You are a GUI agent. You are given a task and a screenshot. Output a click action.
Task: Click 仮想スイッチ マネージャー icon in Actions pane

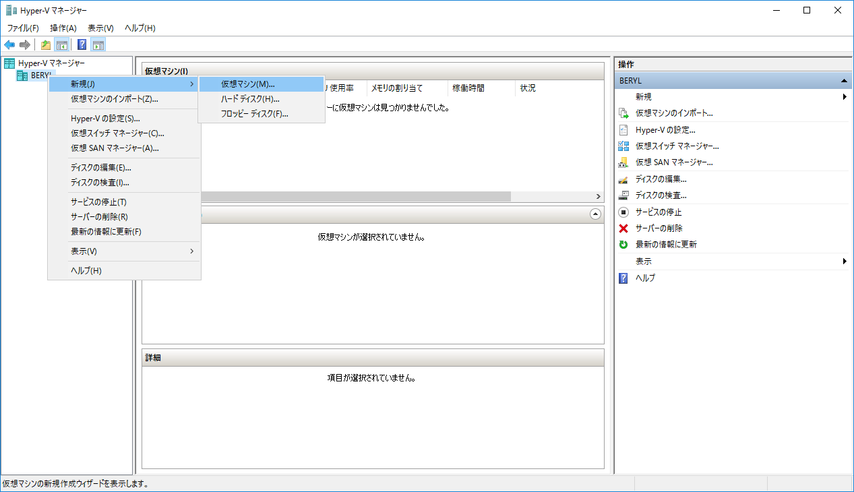pos(623,146)
